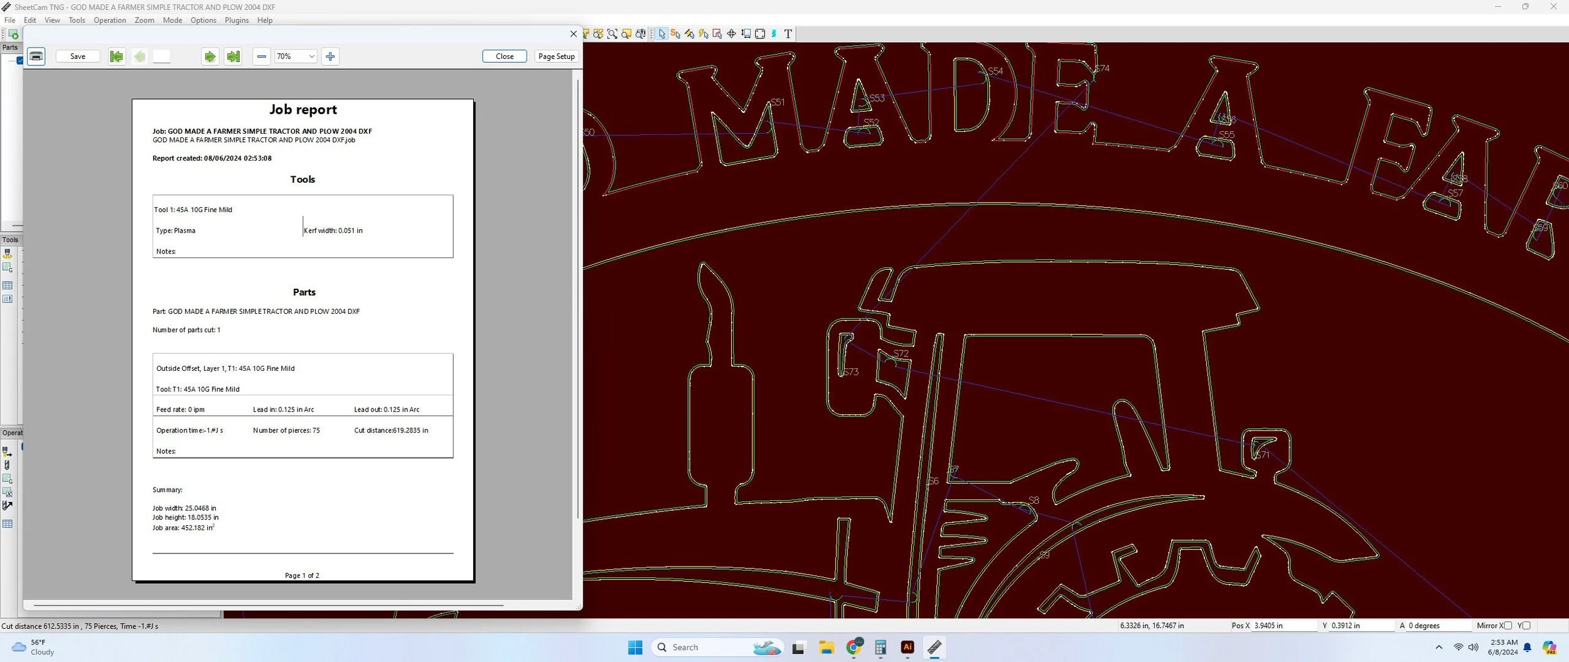1569x662 pixels.
Task: Click the page number field in the report toolbar
Action: click(x=162, y=56)
